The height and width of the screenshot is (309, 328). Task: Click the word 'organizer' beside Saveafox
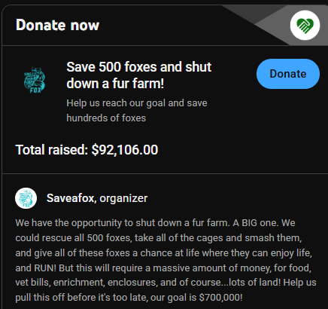[123, 198]
